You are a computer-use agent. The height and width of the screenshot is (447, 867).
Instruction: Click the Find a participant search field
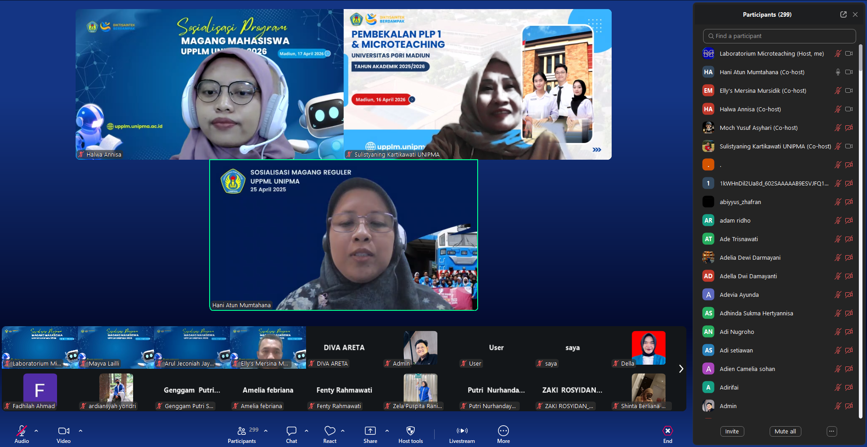(779, 36)
